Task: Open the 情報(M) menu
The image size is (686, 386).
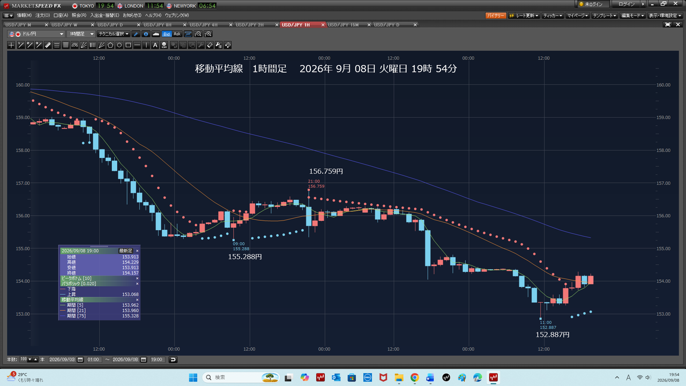Action: 24,16
